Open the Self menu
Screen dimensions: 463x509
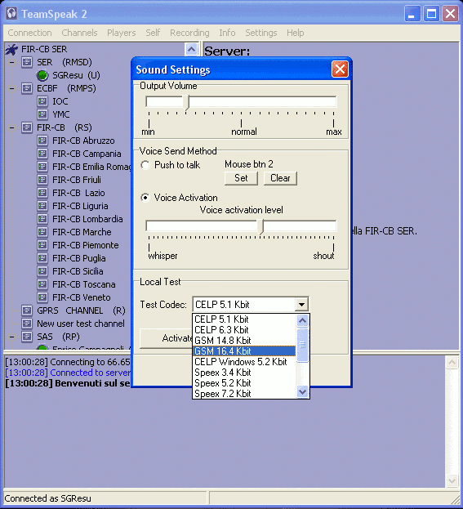tap(153, 33)
